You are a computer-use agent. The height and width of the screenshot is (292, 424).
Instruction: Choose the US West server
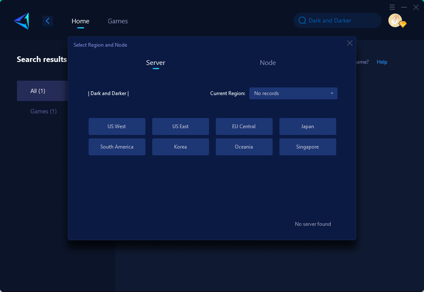(x=117, y=126)
